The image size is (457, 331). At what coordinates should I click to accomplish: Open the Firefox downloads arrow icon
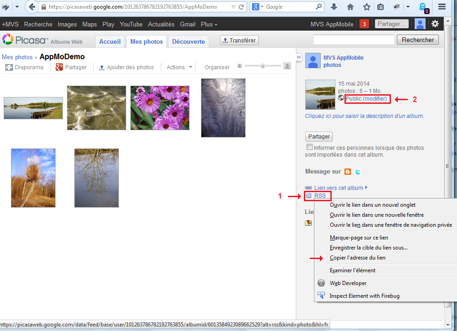334,7
